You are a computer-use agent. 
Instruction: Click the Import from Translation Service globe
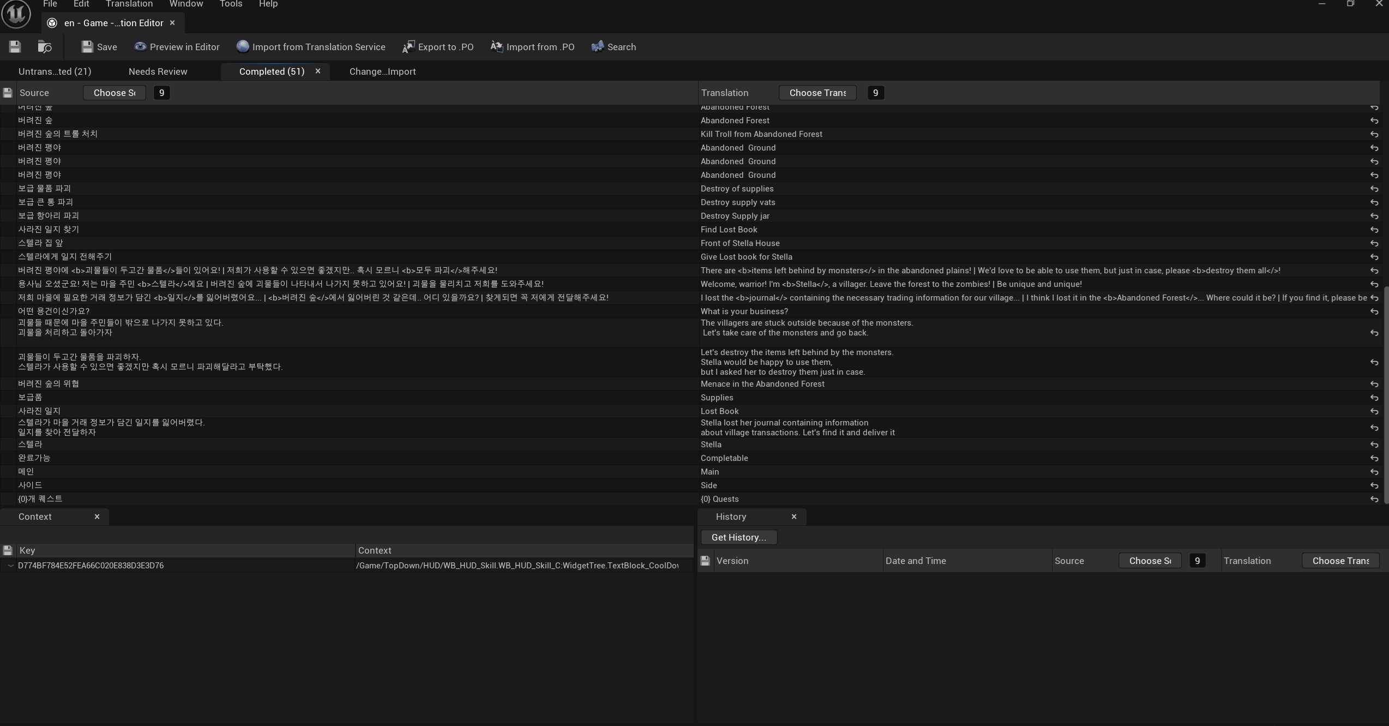[243, 47]
